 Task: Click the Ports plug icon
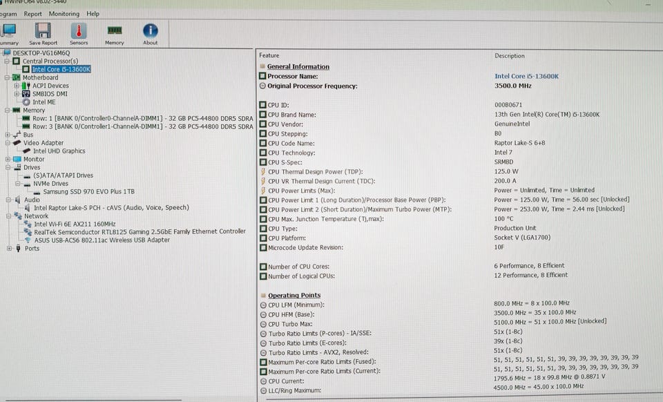18,248
